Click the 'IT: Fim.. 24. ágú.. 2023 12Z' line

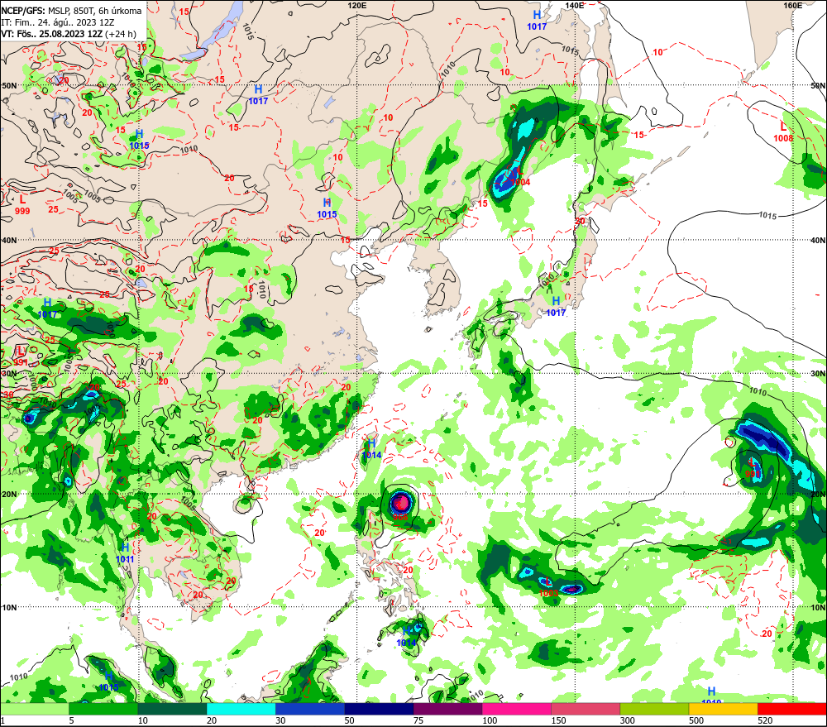(x=58, y=22)
